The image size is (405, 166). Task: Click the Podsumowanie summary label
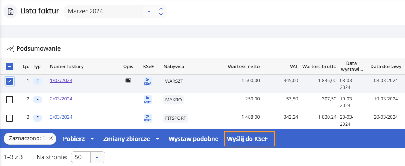point(39,48)
